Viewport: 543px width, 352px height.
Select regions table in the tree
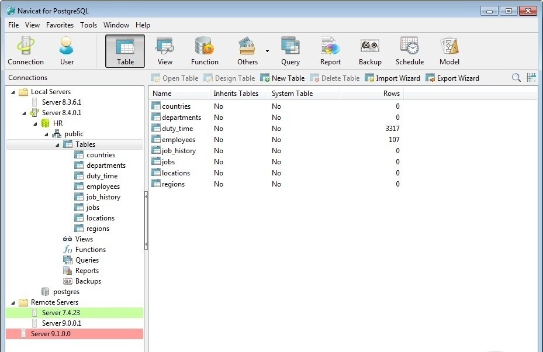[x=98, y=229]
